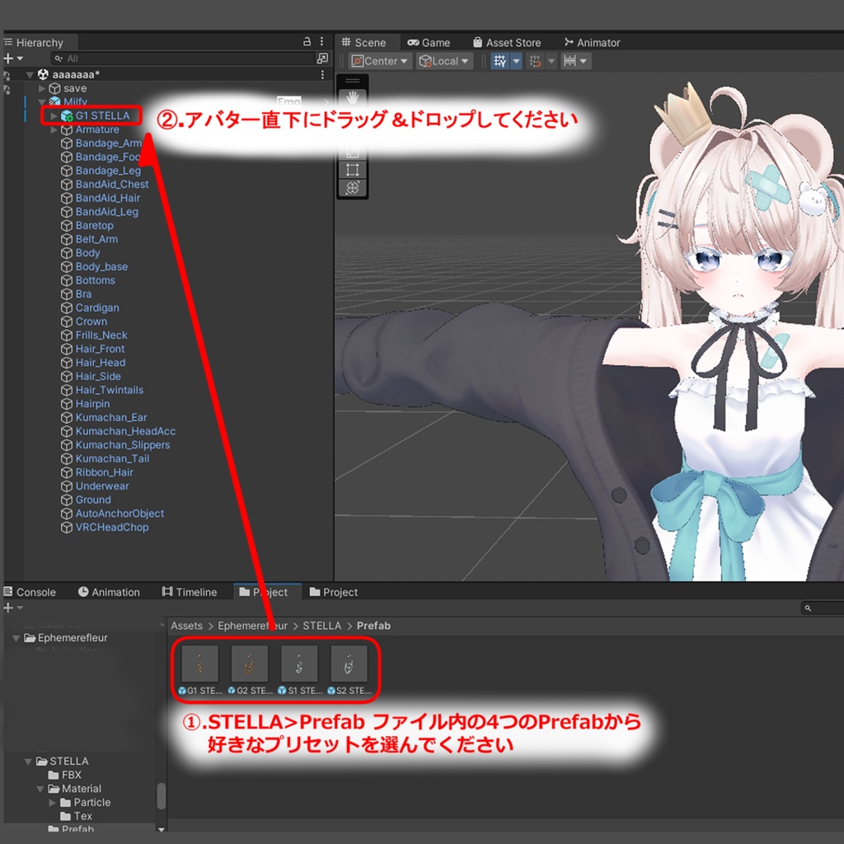The width and height of the screenshot is (844, 844).
Task: Click the cube icon beside Hairpin
Action: pos(67,404)
